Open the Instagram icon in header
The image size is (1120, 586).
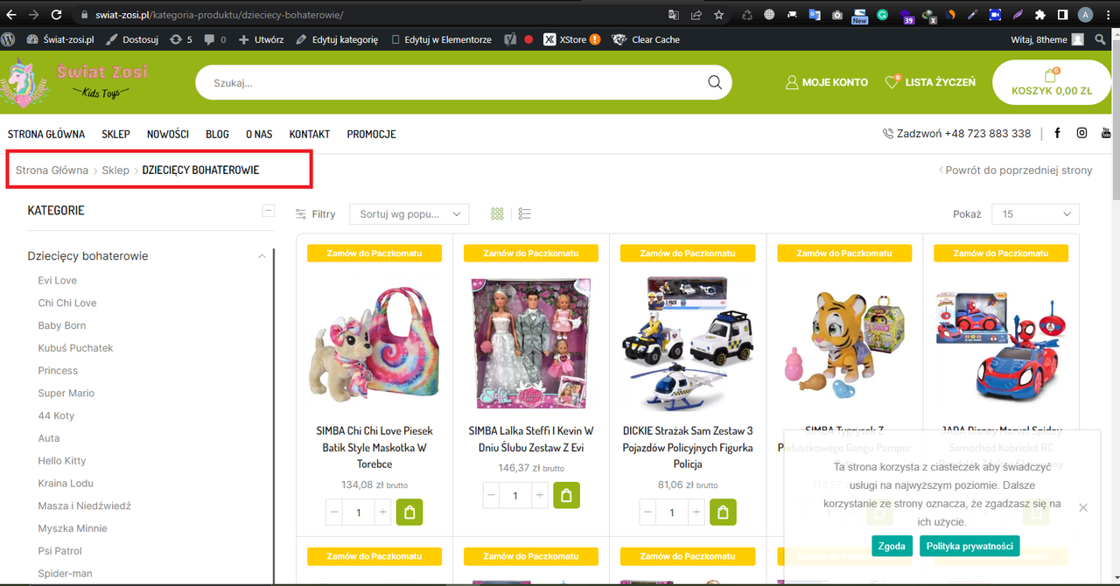click(x=1081, y=133)
